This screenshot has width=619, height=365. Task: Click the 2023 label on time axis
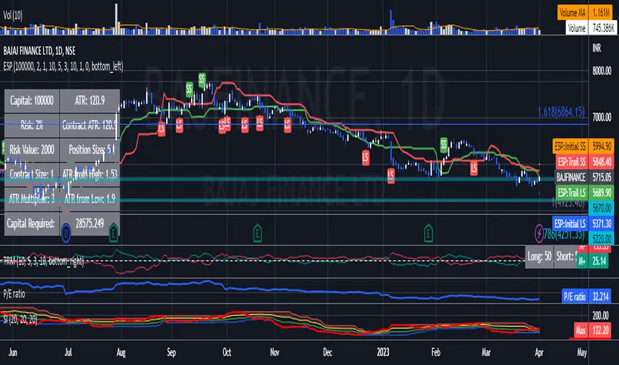[x=383, y=352]
